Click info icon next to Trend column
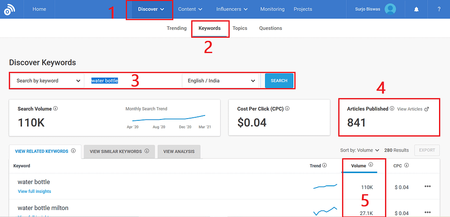Screen dimensions: 450x217 pos(324,165)
